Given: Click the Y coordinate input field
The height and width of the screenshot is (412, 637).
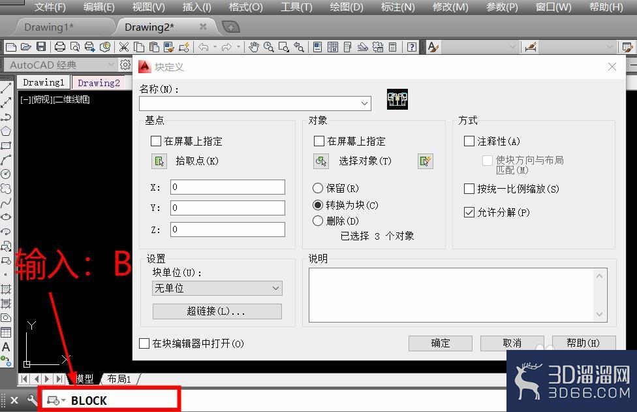Looking at the screenshot, I should pos(228,208).
